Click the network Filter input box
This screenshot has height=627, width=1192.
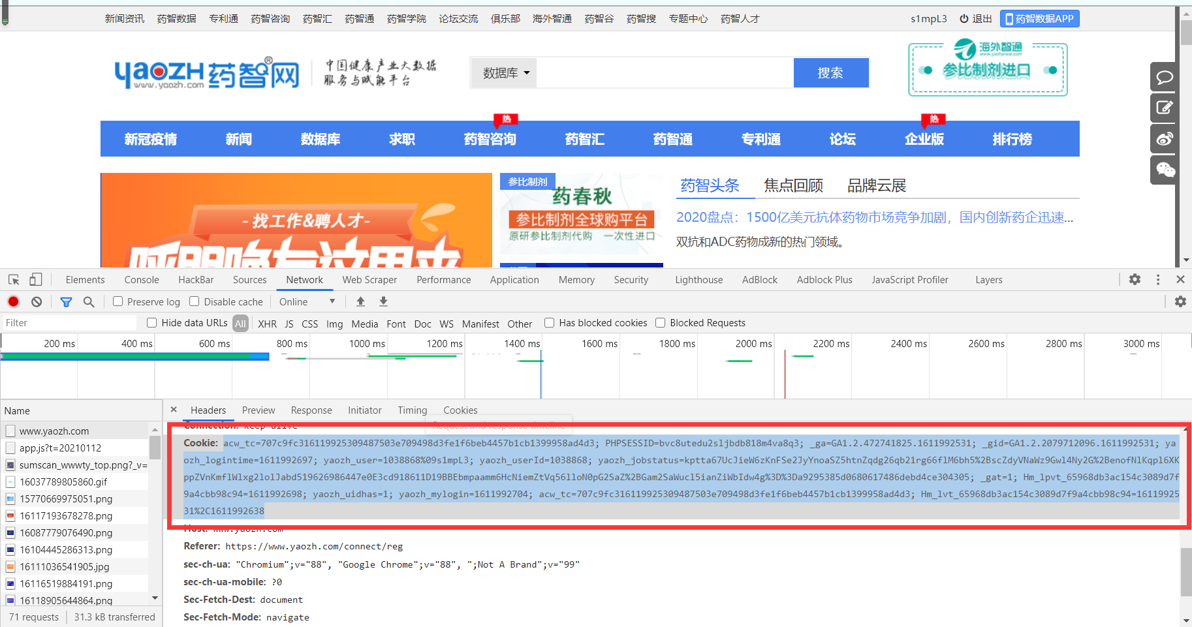[69, 322]
